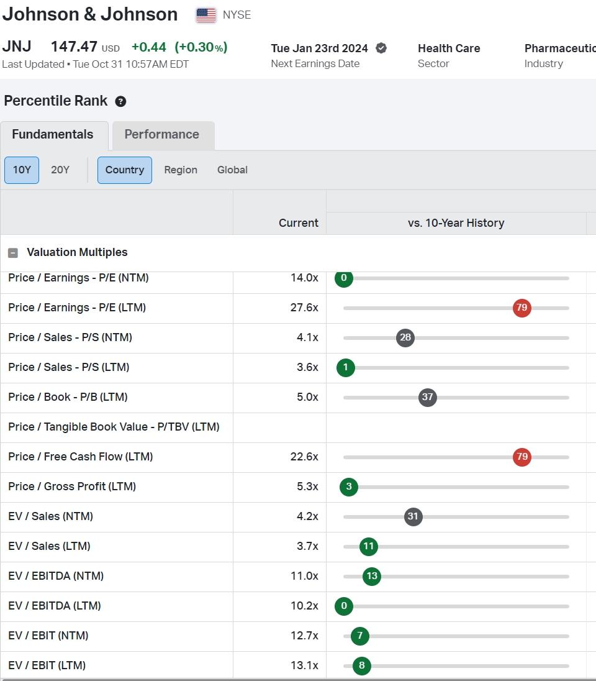Click the JNJ ticker symbol
Image resolution: width=596 pixels, height=681 pixels.
click(x=17, y=47)
